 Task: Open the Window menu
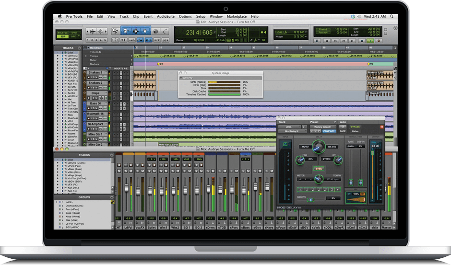216,16
